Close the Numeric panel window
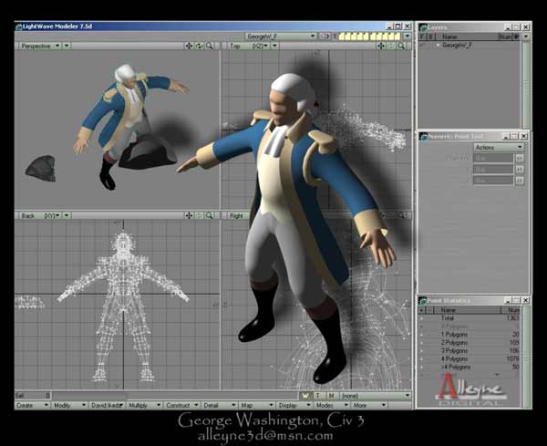The image size is (547, 446). [x=523, y=136]
